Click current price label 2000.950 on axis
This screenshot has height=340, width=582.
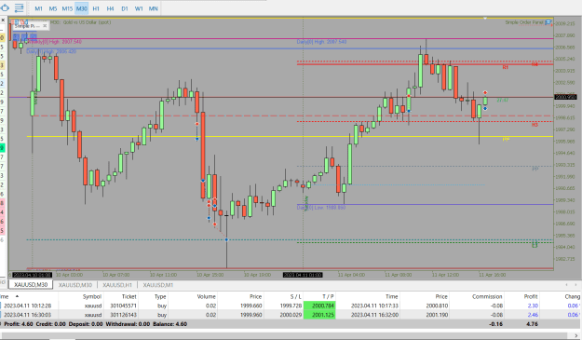(x=565, y=97)
